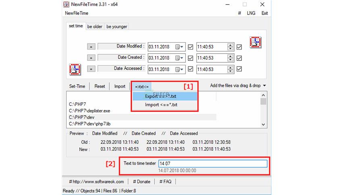The height and width of the screenshot is (195, 337).
Task: Click the Set-Time button
Action: click(77, 86)
